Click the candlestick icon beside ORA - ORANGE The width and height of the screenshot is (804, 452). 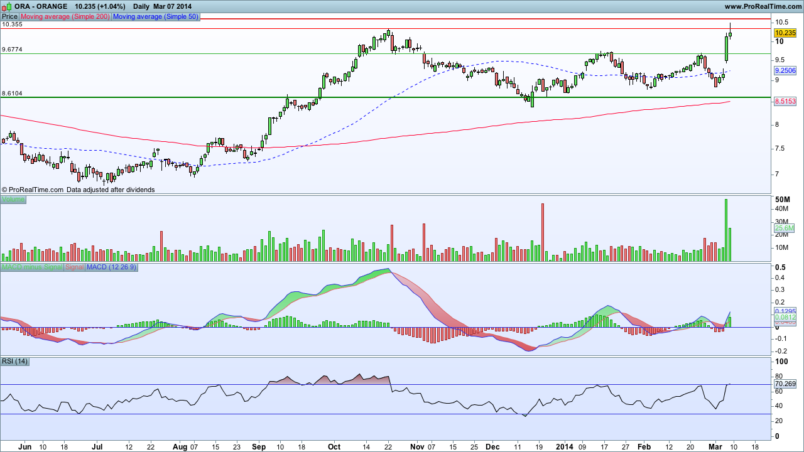[x=6, y=6]
